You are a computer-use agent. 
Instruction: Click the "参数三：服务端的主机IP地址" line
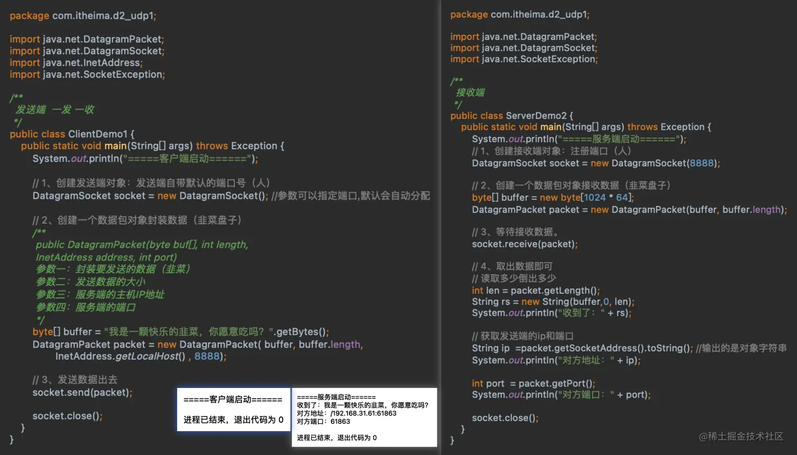pos(100,294)
